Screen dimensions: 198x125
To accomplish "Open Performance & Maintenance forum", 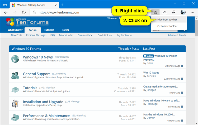I will tap(46, 116).
